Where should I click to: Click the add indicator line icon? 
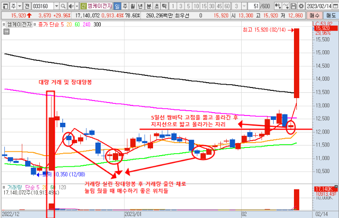click(x=286, y=6)
